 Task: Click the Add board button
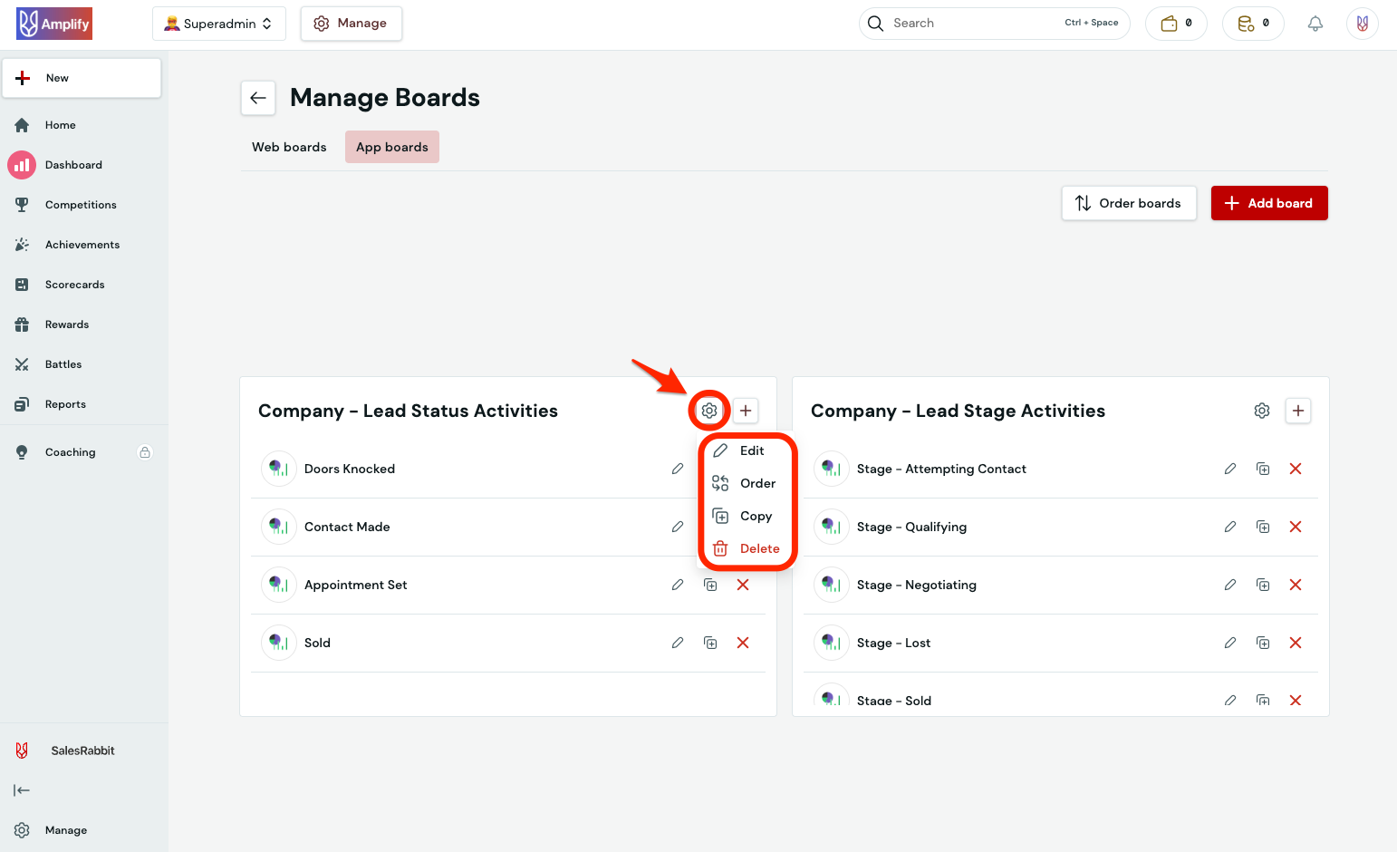coord(1269,203)
